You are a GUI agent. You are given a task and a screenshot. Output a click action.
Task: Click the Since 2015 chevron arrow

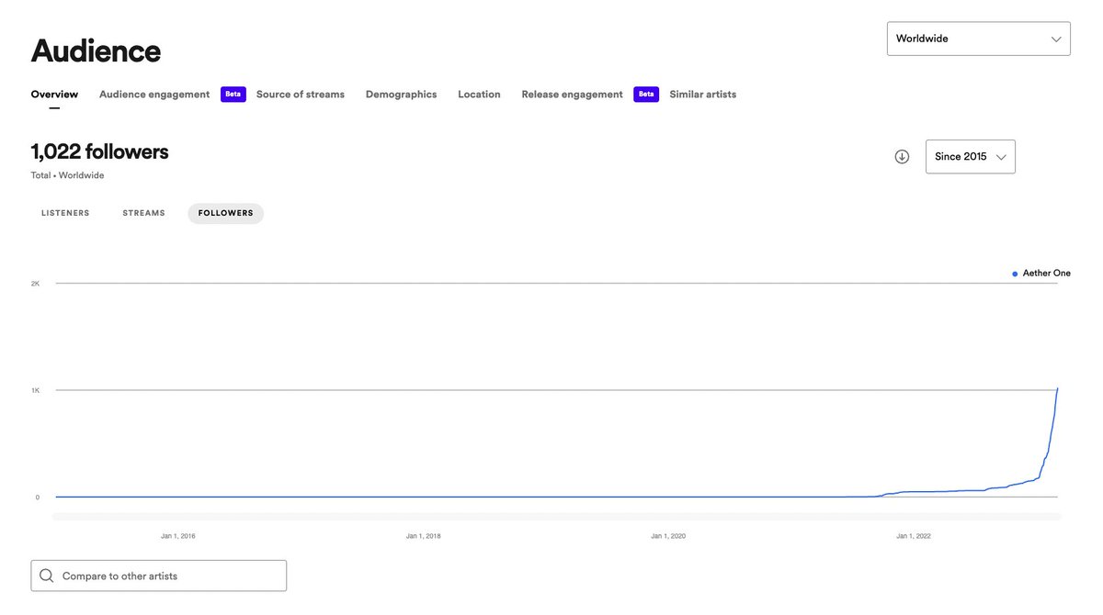pyautogui.click(x=1001, y=157)
